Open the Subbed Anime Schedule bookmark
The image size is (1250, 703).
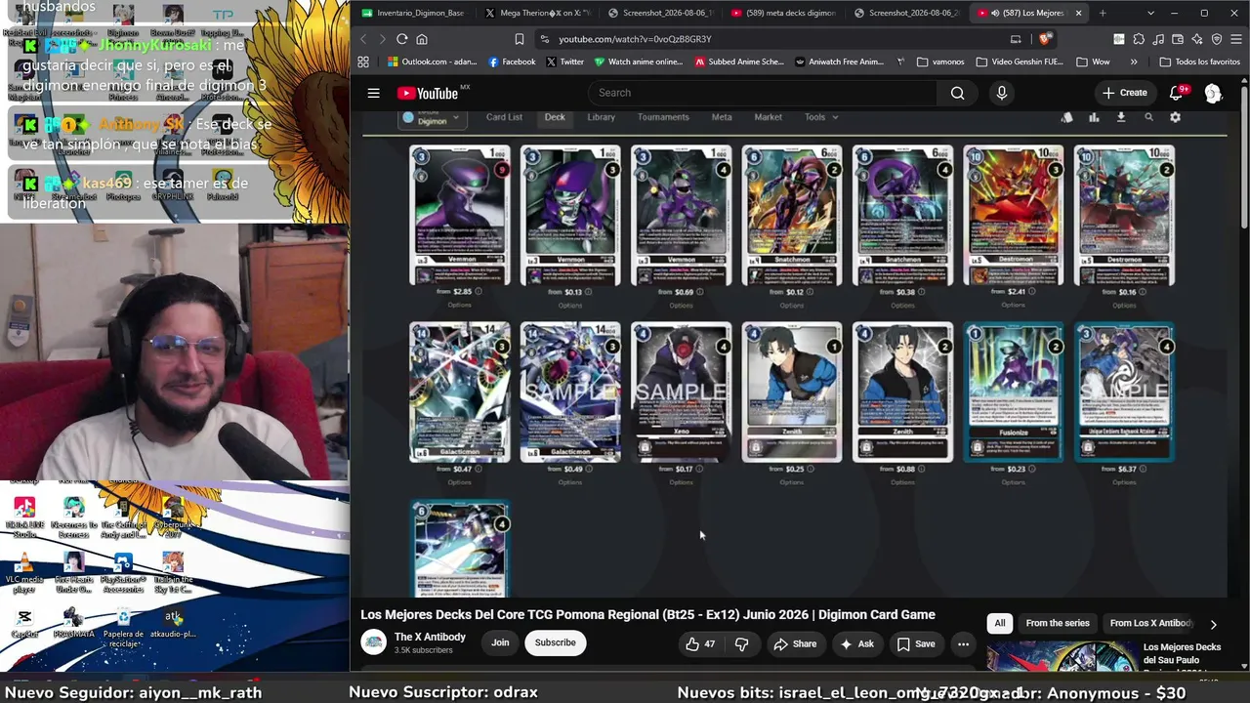click(x=739, y=62)
